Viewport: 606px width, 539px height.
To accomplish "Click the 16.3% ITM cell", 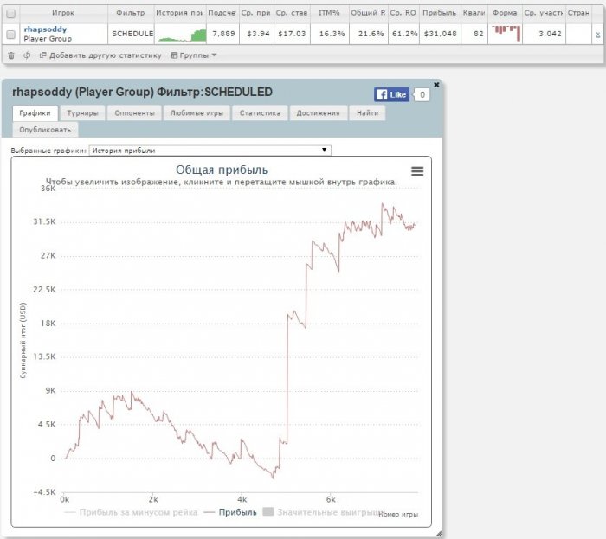I will [332, 34].
